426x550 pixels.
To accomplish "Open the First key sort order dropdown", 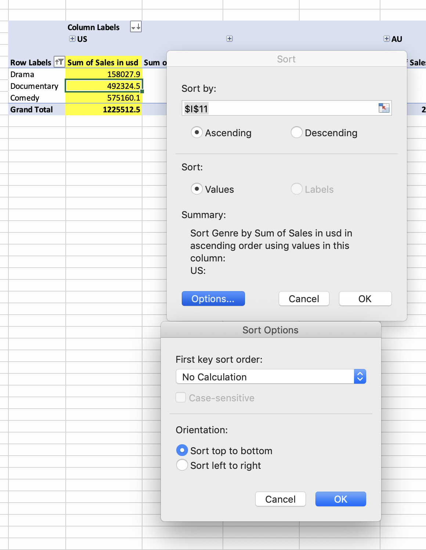I will pos(271,377).
